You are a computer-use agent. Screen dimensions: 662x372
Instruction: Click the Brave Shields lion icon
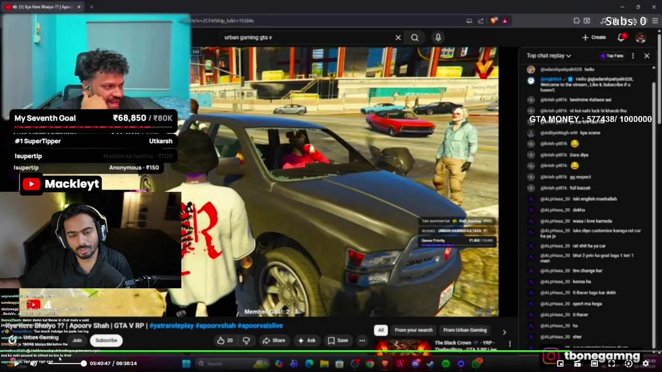[494, 21]
